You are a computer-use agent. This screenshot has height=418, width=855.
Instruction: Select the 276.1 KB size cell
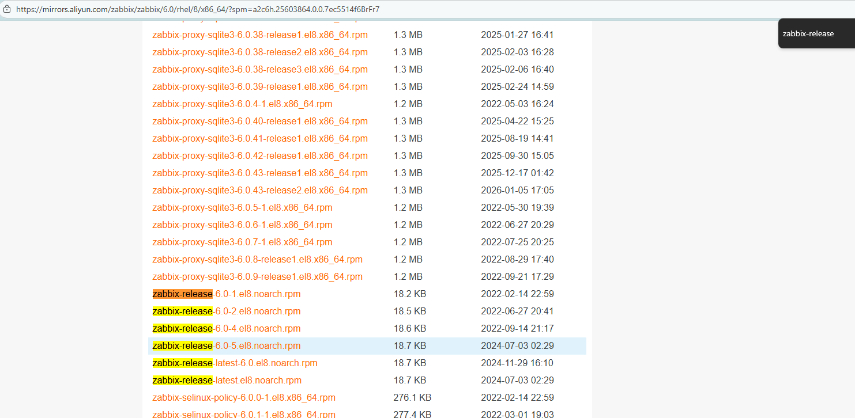pyautogui.click(x=413, y=398)
